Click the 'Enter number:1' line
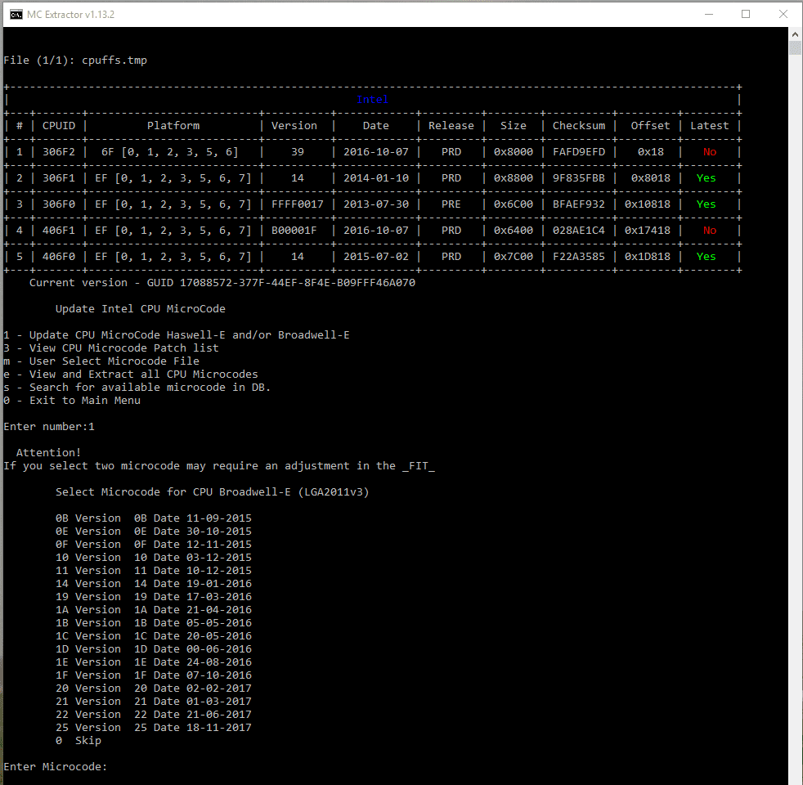Screen dimensions: 803x785 point(49,427)
